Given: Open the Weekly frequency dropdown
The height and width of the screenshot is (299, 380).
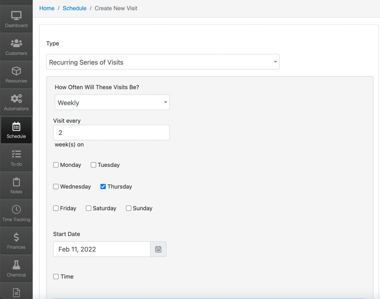Looking at the screenshot, I should (112, 102).
